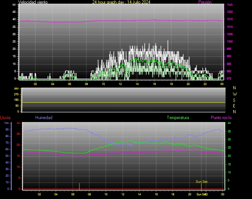The width and height of the screenshot is (252, 199).
Task: Click the "1000" pressure axis value
Action: 230,41
